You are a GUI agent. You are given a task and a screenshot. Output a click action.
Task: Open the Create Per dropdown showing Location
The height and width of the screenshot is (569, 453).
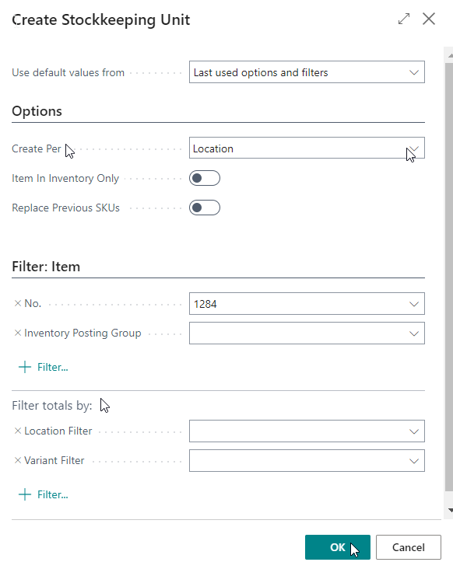(307, 148)
